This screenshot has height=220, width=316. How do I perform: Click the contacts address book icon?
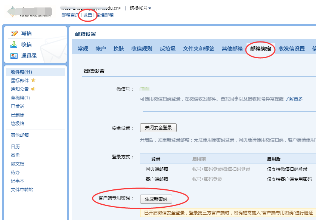pyautogui.click(x=14, y=56)
